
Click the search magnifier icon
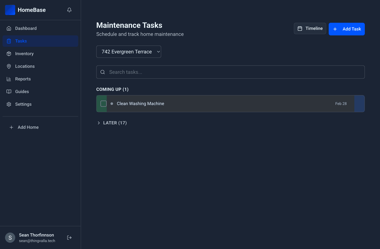(x=103, y=72)
